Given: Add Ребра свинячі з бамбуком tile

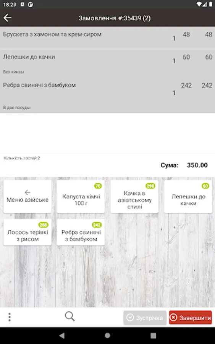Looking at the screenshot, I should coord(81,232).
